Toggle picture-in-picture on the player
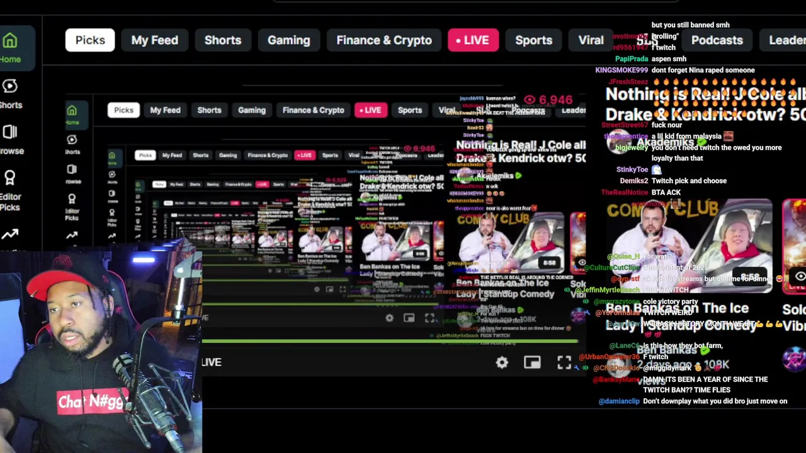Viewport: 806px width, 453px height. coord(532,362)
